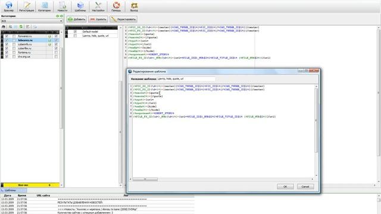
Task: Click the green status icon in the cyberinfo.ru row
Action: [49, 45]
